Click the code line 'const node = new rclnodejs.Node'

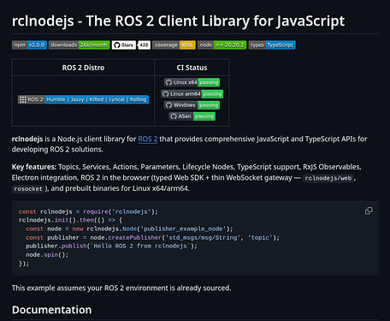tap(129, 229)
